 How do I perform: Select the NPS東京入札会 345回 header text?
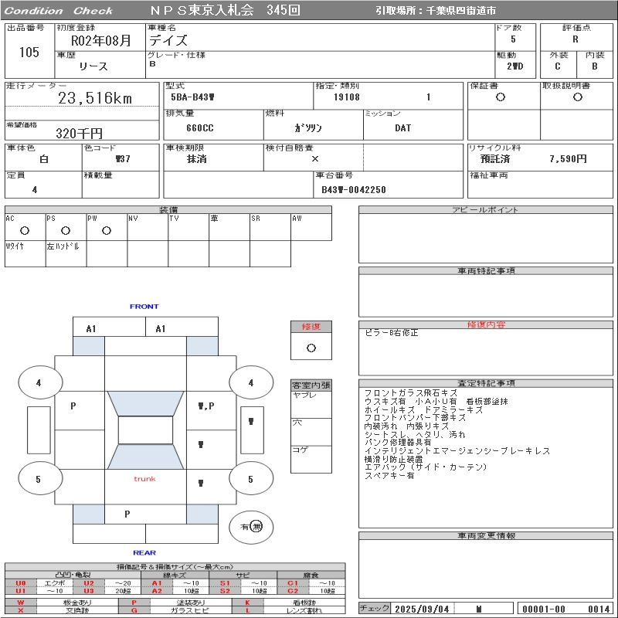pos(225,10)
